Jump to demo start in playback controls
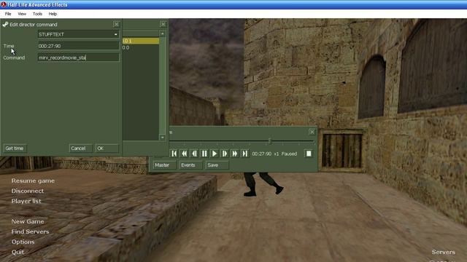Screen dimensions: 467x262 [x=174, y=154]
